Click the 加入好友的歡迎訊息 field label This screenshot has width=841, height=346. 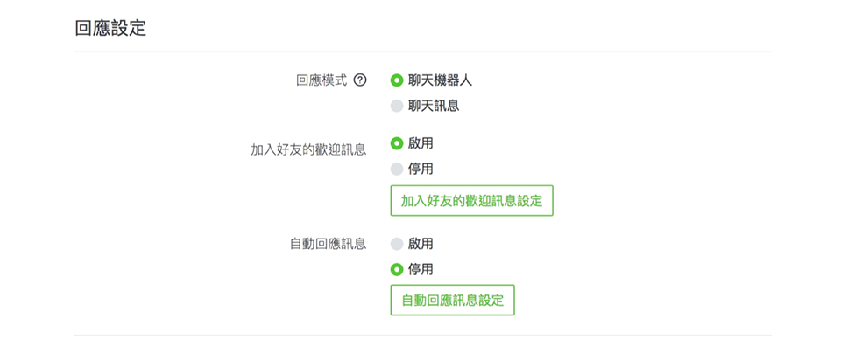click(x=308, y=149)
